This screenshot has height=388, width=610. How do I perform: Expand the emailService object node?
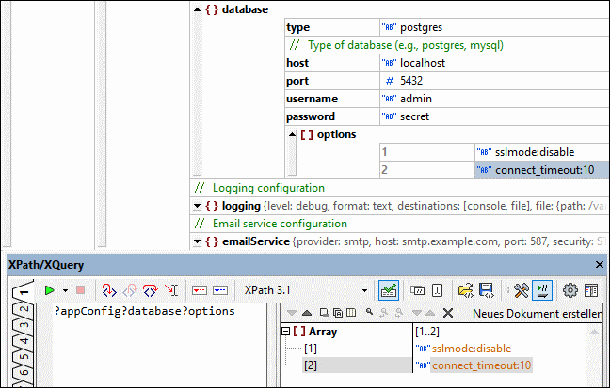click(198, 241)
